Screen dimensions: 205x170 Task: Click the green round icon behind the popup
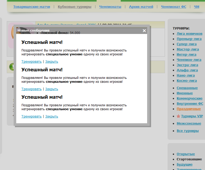click(12, 67)
